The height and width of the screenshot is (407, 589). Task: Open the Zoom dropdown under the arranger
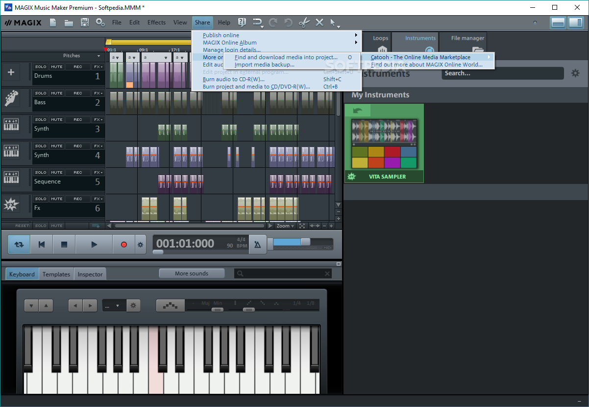(285, 226)
